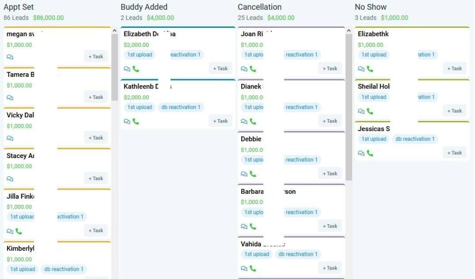
Task: Select 'db reactivation 1' tag on Kimberlyl card
Action: point(64,269)
